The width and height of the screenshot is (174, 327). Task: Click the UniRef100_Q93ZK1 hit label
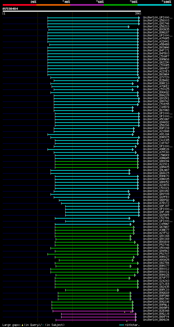(156, 98)
